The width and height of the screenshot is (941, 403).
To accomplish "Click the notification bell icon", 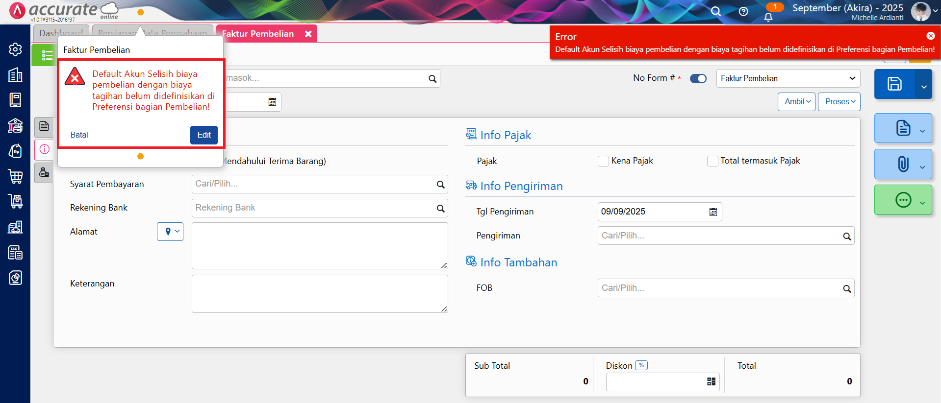I will (768, 17).
